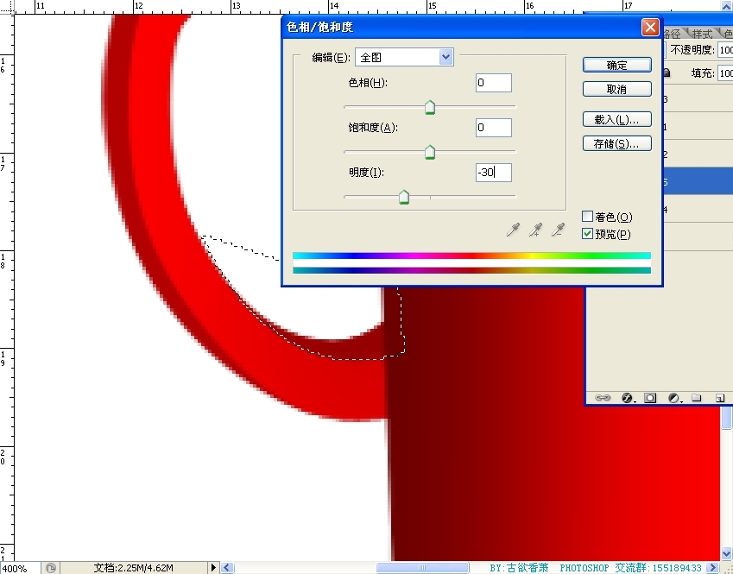Click the 取消 (Cancel) button
The height and width of the screenshot is (574, 733).
click(x=616, y=89)
